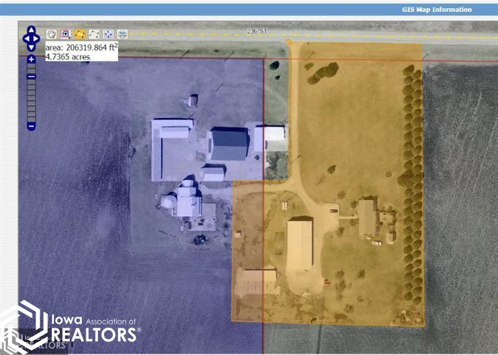This screenshot has height=355, width=498.
Task: Click the area measurement readout box
Action: [x=81, y=52]
